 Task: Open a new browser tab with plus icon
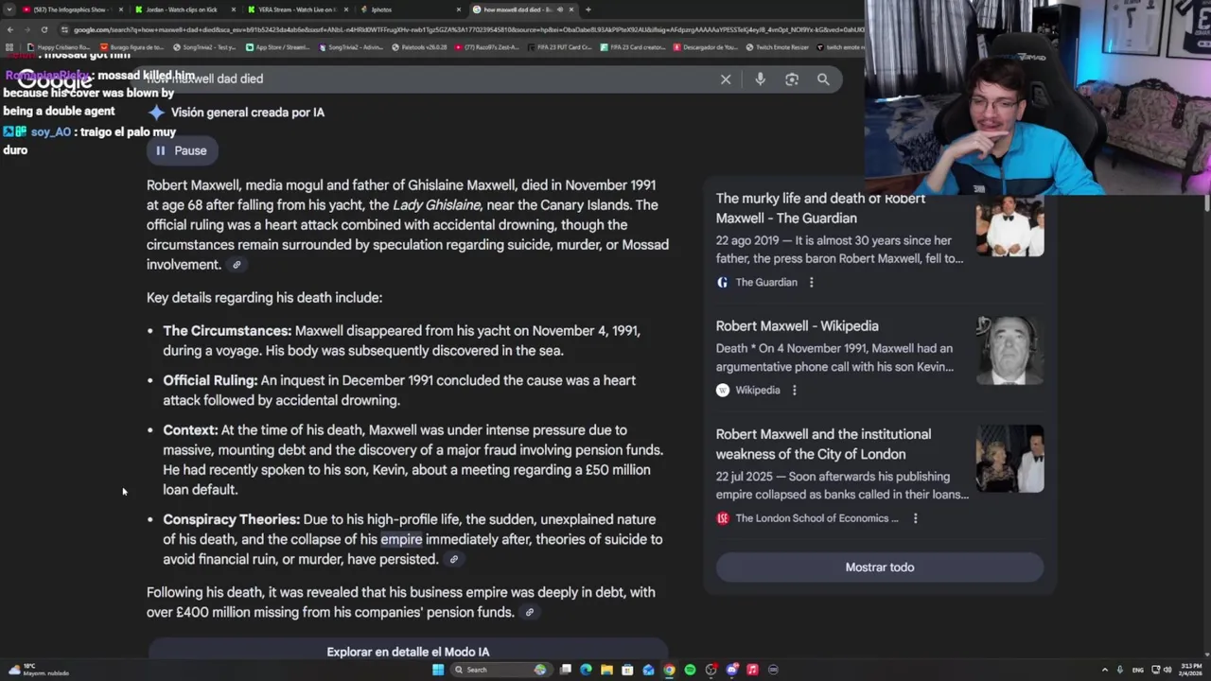[588, 9]
